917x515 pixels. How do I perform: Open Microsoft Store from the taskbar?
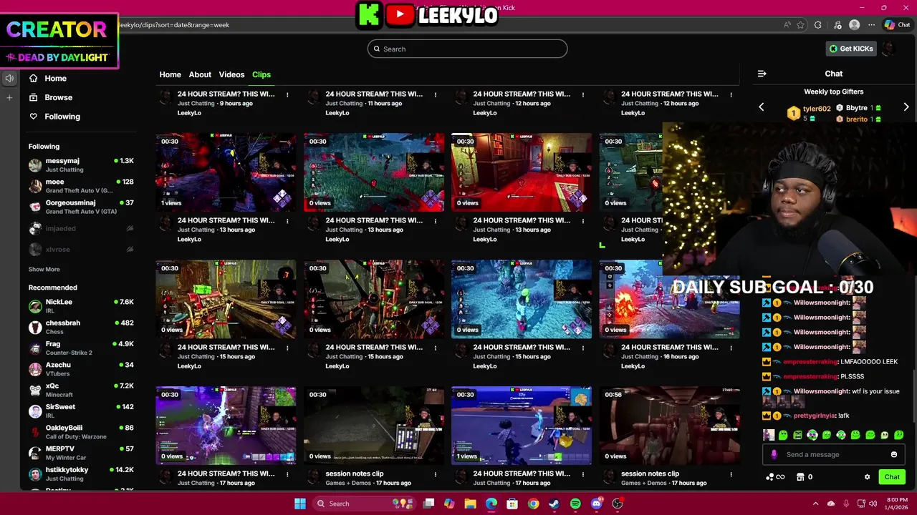(x=512, y=504)
